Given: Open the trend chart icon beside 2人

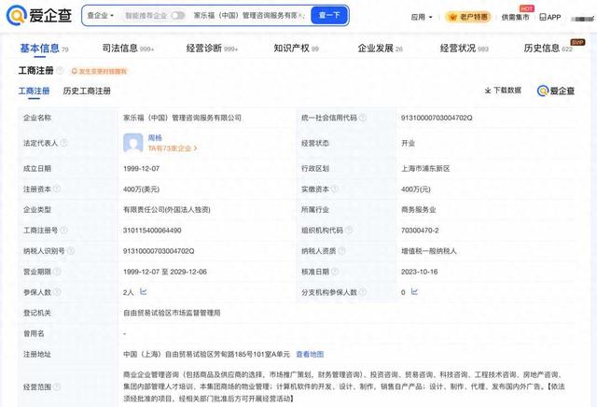Looking at the screenshot, I should point(143,291).
